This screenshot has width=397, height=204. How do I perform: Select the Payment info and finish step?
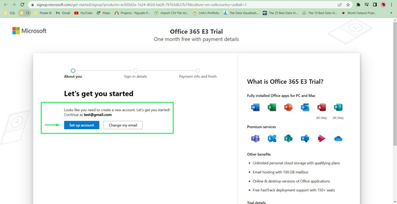point(198,71)
